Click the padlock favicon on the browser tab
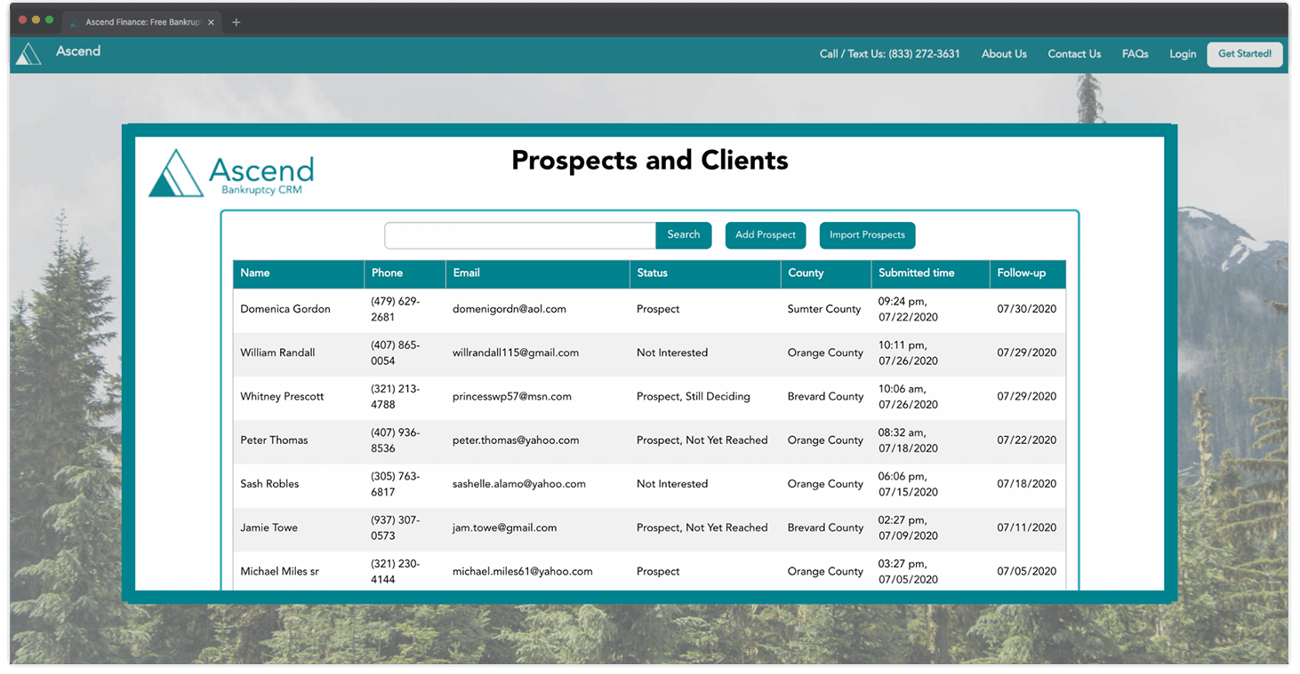 click(73, 22)
